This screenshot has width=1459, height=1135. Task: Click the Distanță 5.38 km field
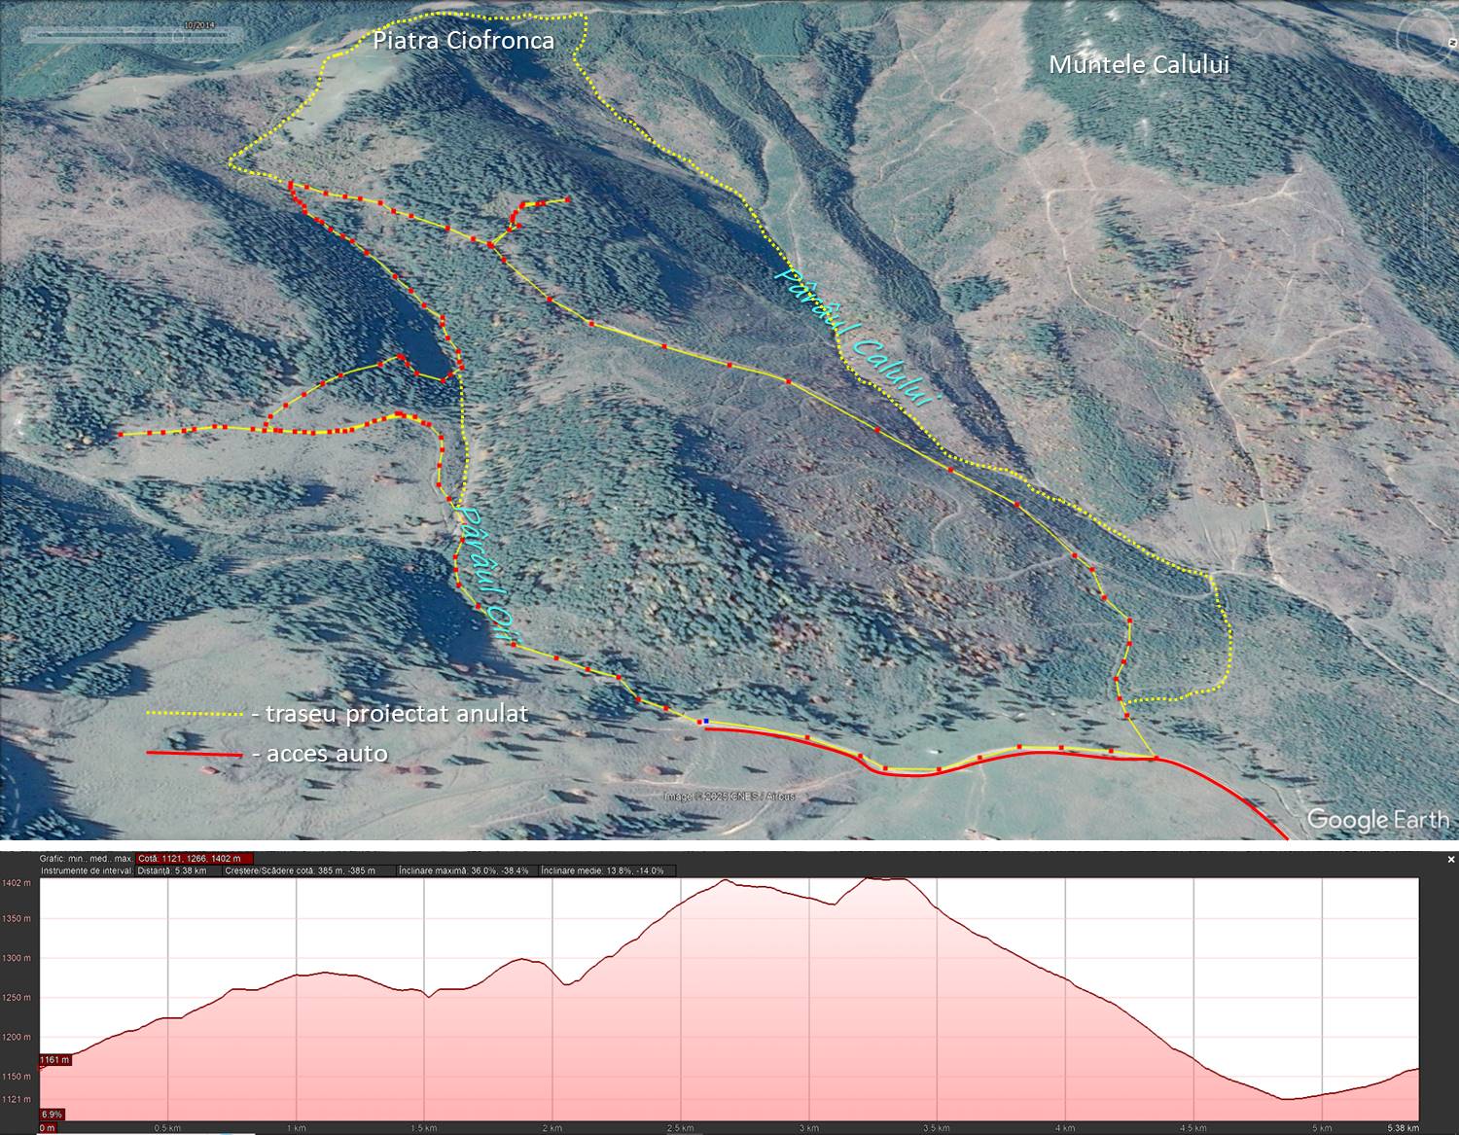coord(172,871)
